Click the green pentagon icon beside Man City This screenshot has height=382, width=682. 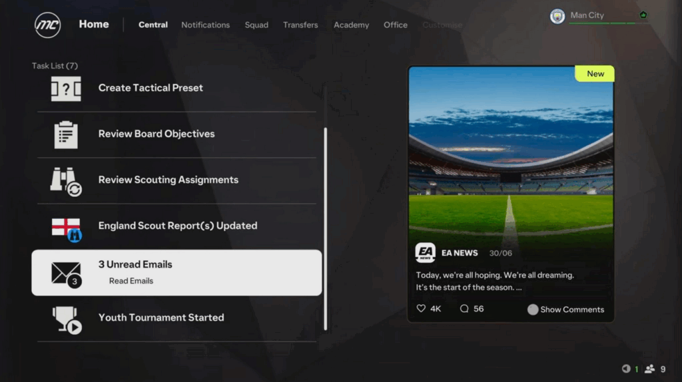pyautogui.click(x=643, y=15)
